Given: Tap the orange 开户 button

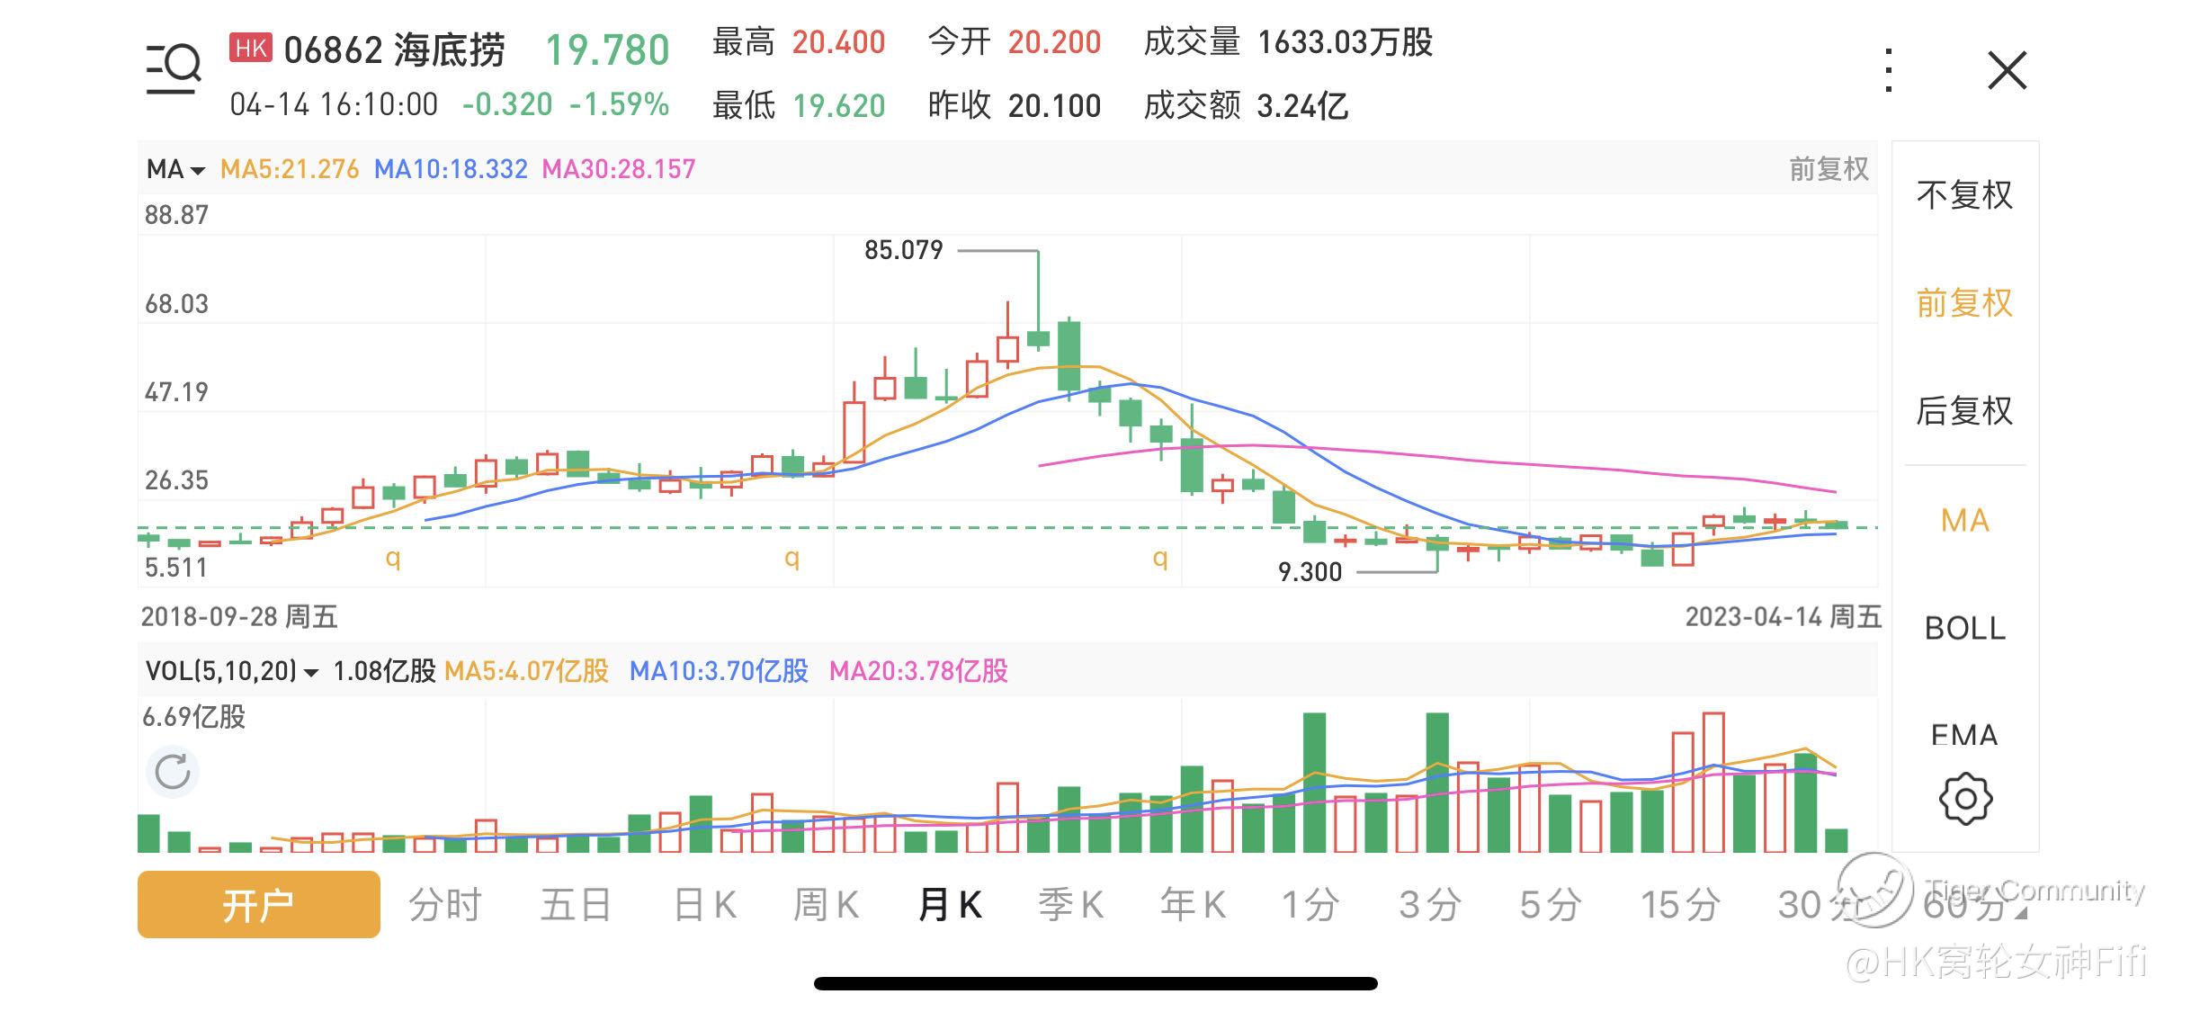Looking at the screenshot, I should 259,904.
